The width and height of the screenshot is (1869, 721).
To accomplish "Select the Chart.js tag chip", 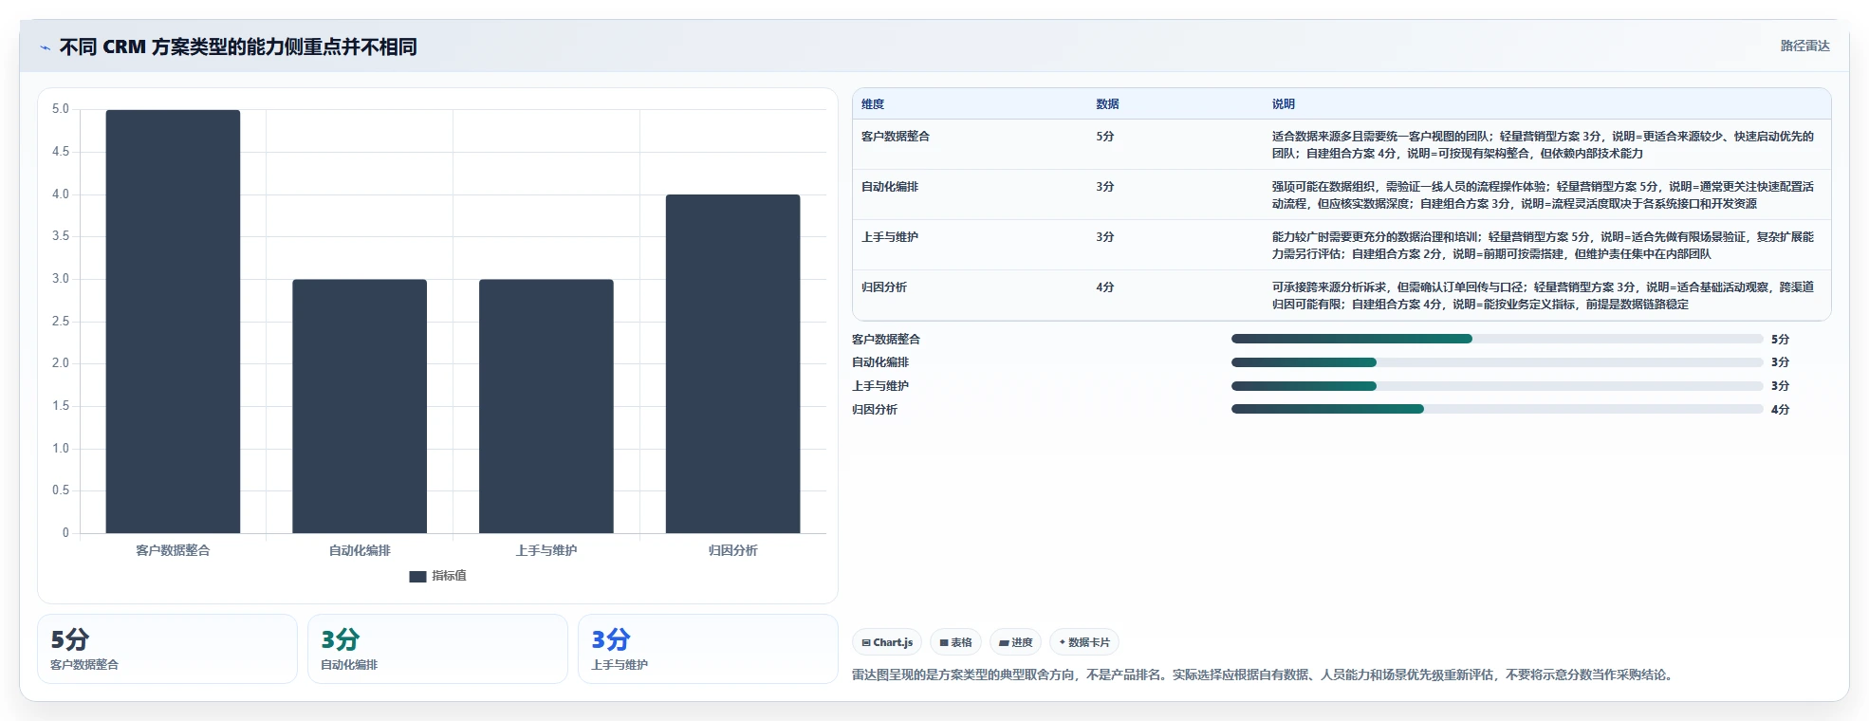I will point(887,642).
